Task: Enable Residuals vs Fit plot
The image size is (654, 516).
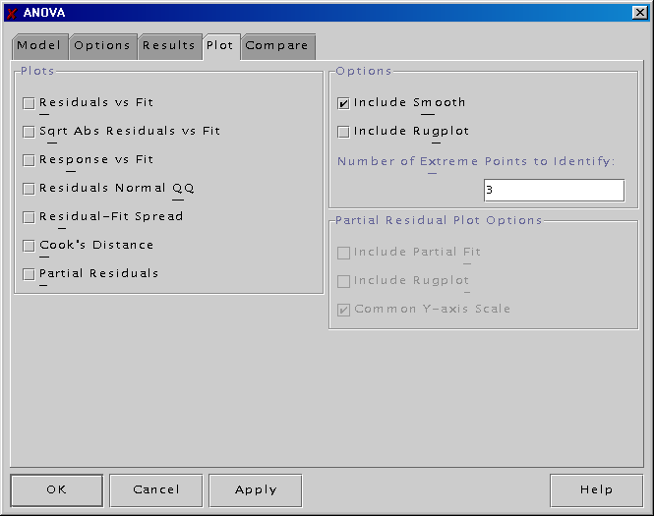Action: [29, 103]
